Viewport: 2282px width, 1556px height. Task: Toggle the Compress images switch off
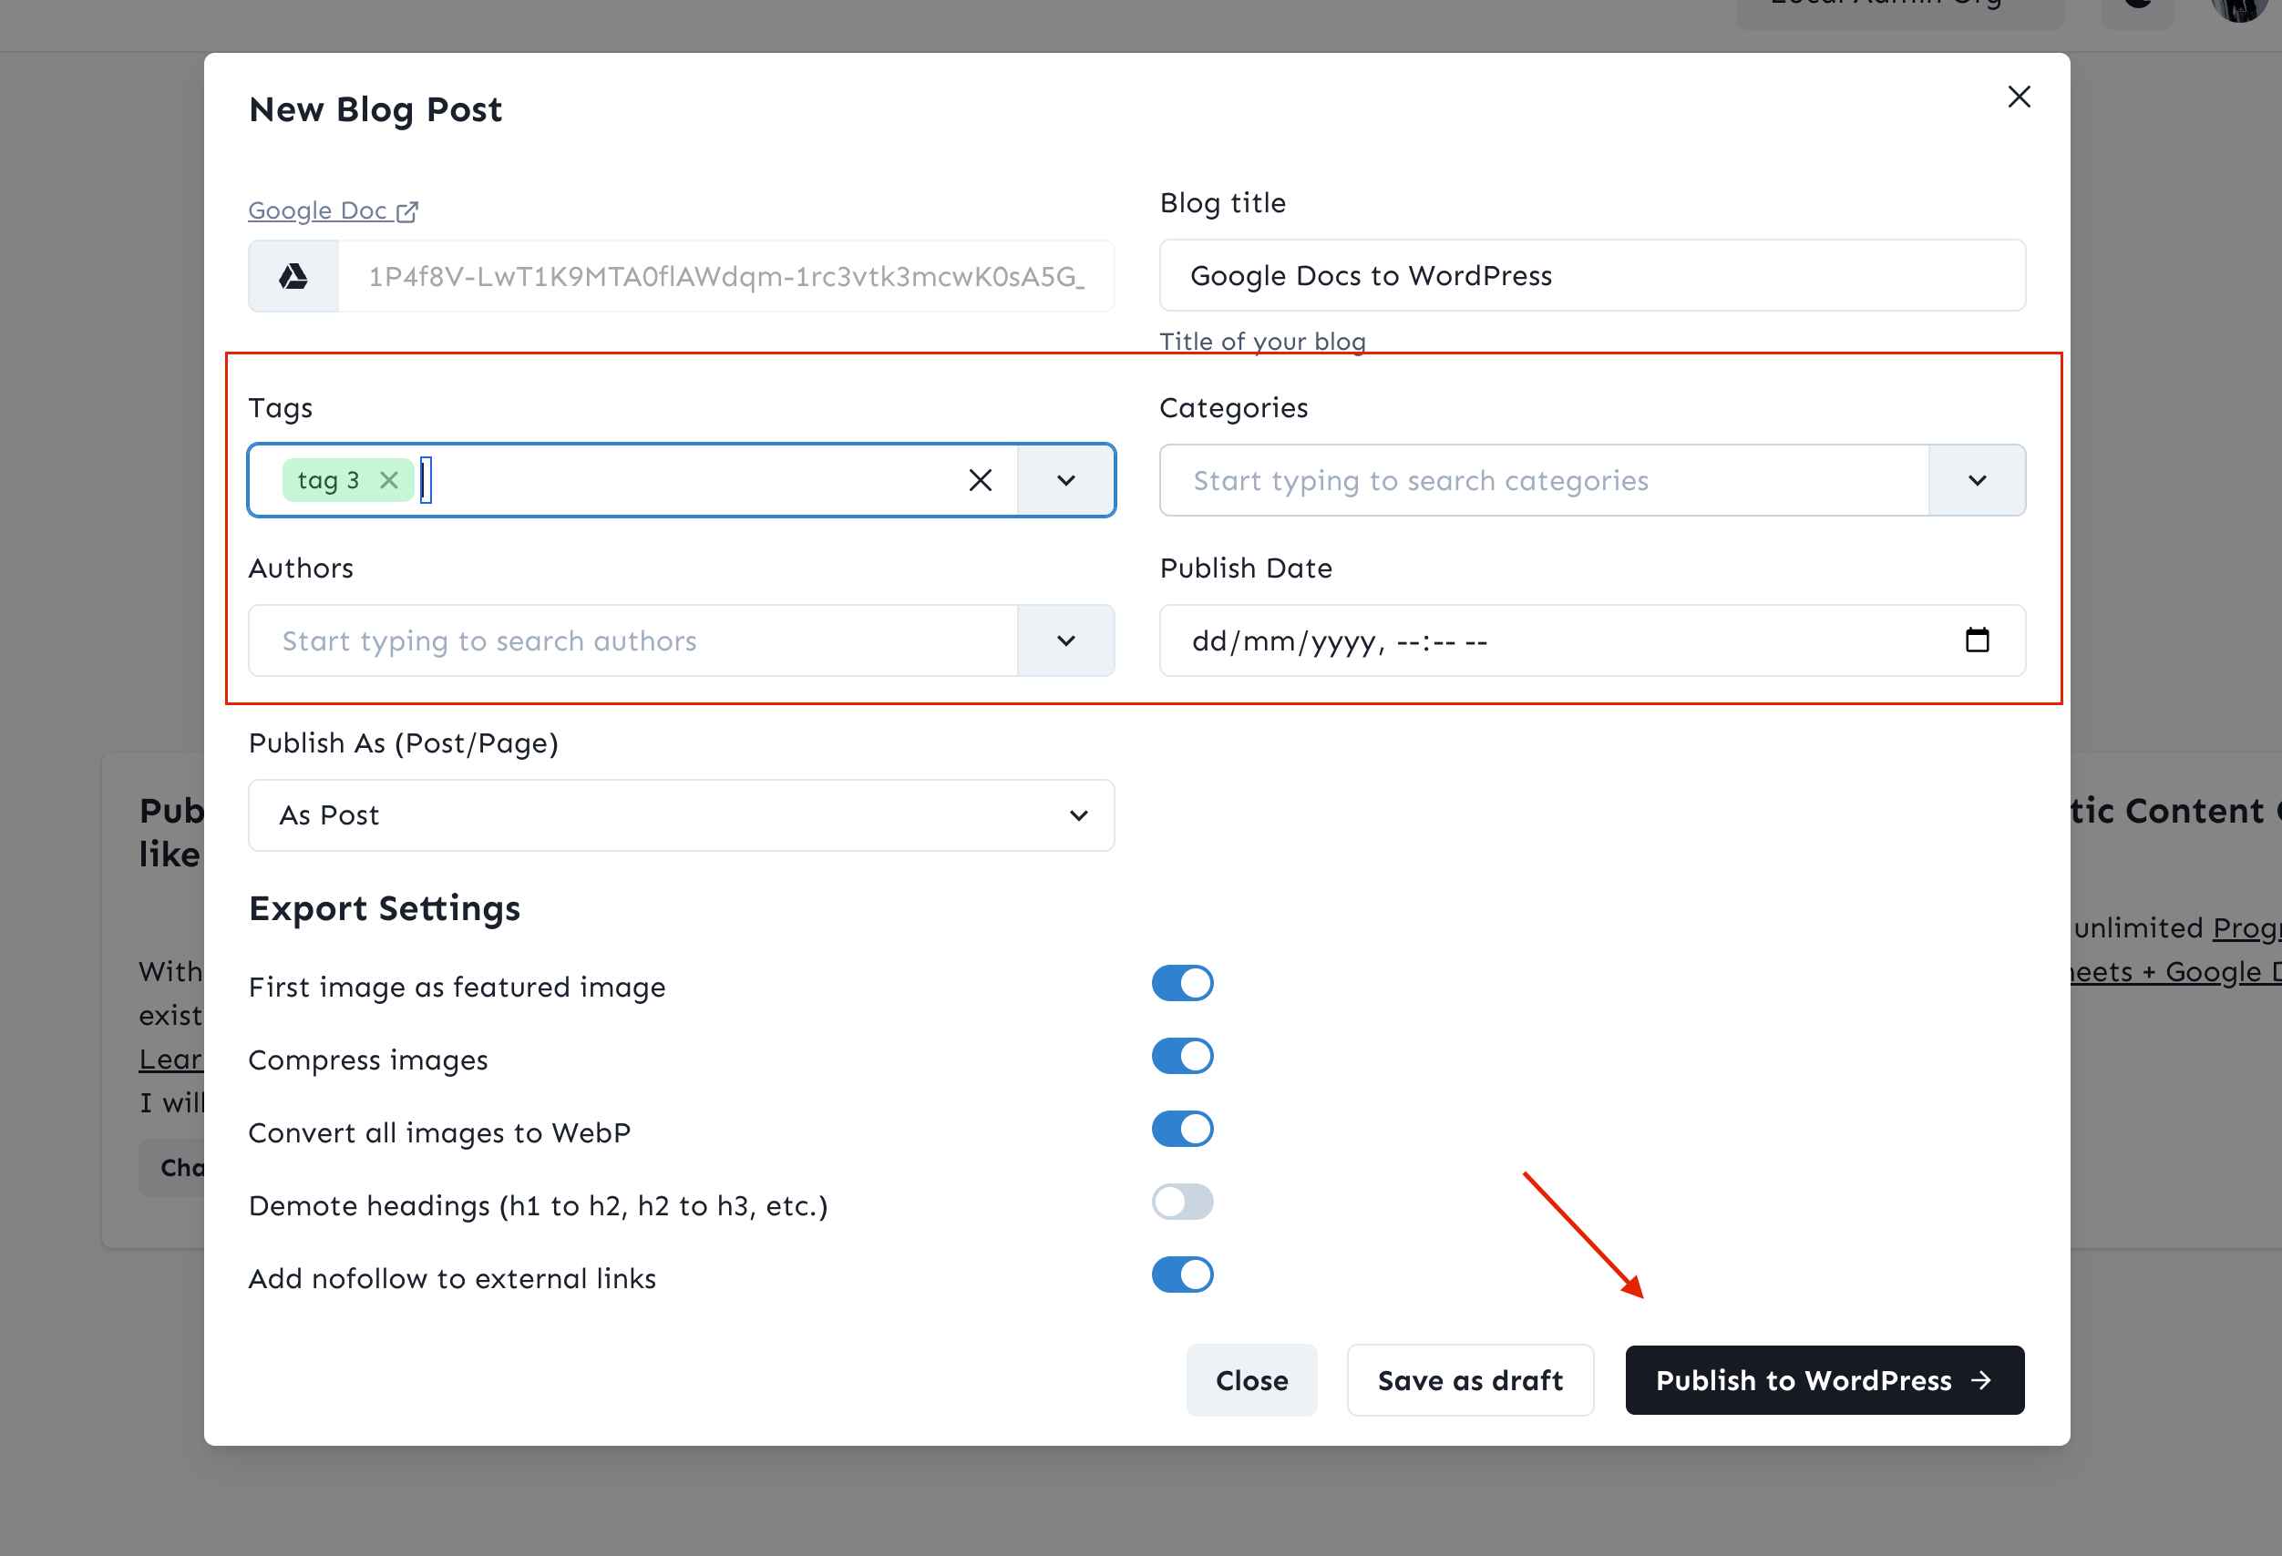(1181, 1057)
